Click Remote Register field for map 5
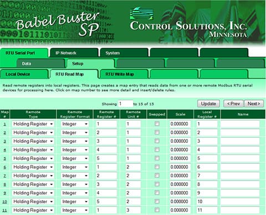The width and height of the screenshot is (266, 215). pos(106,158)
